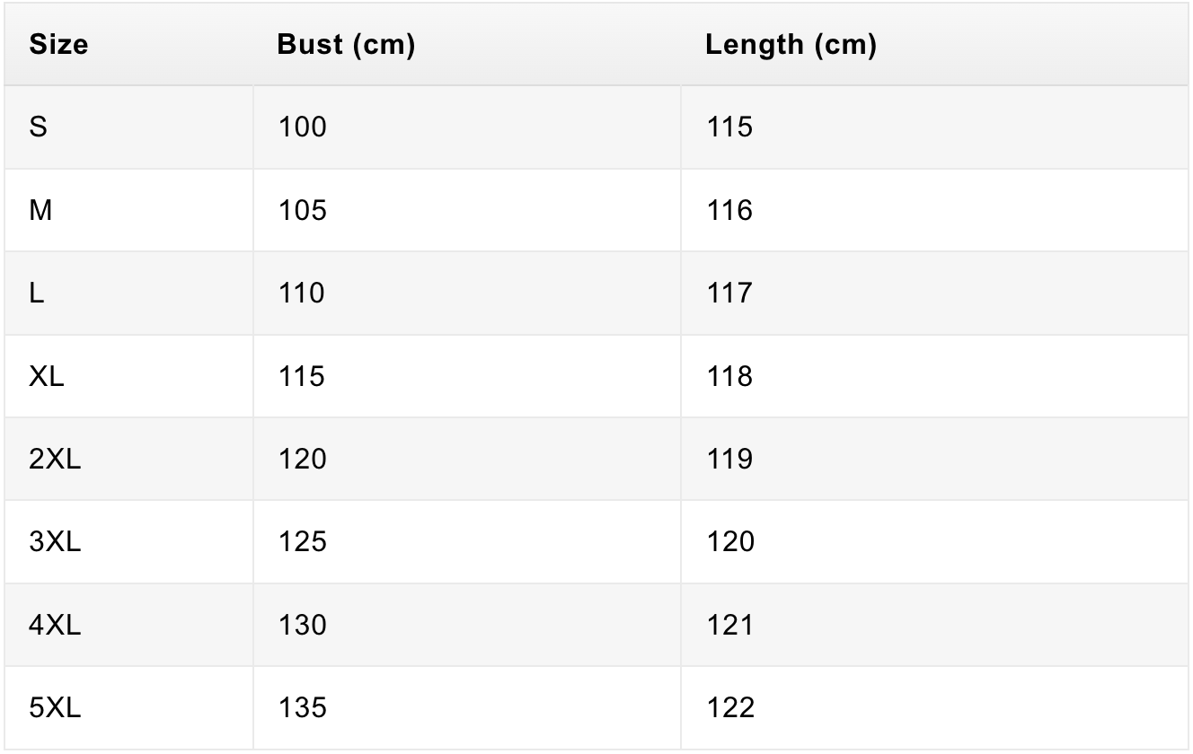Select the 4XL size cell

(55, 626)
